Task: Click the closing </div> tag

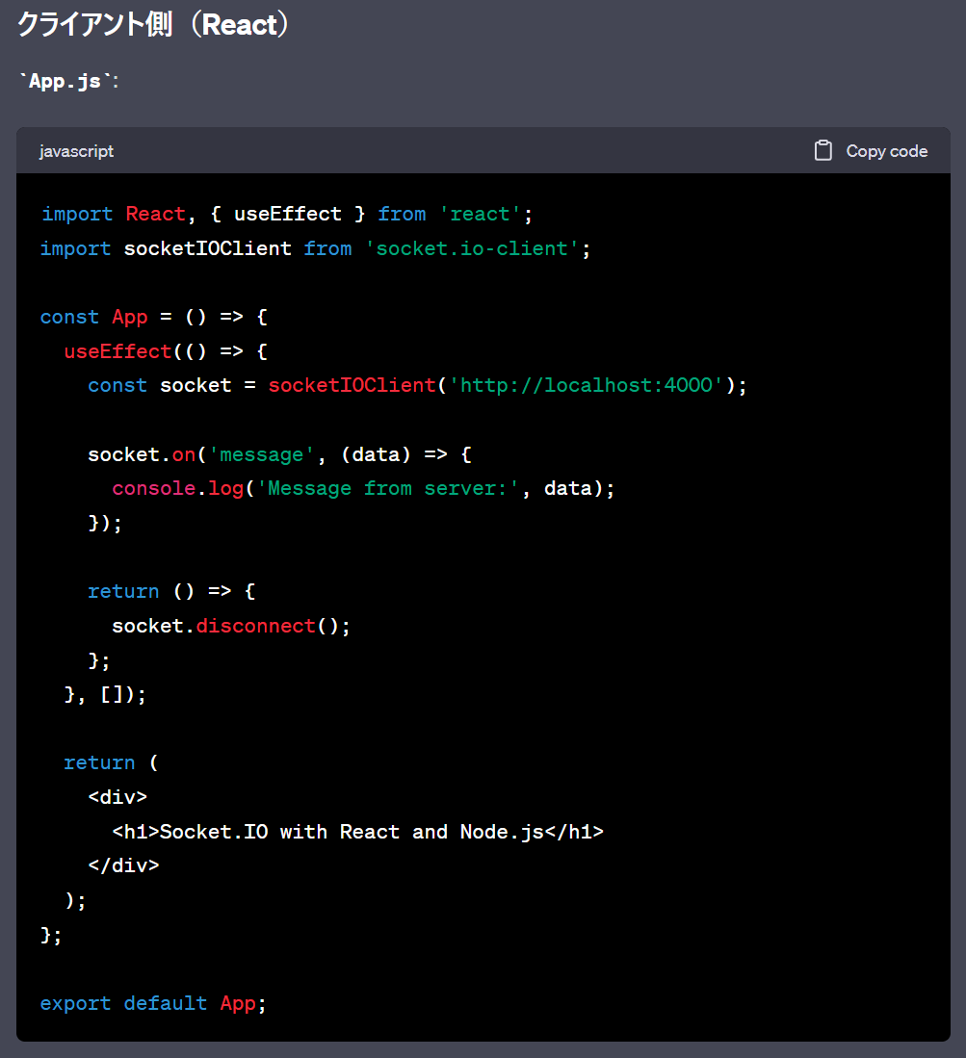Action: point(123,865)
